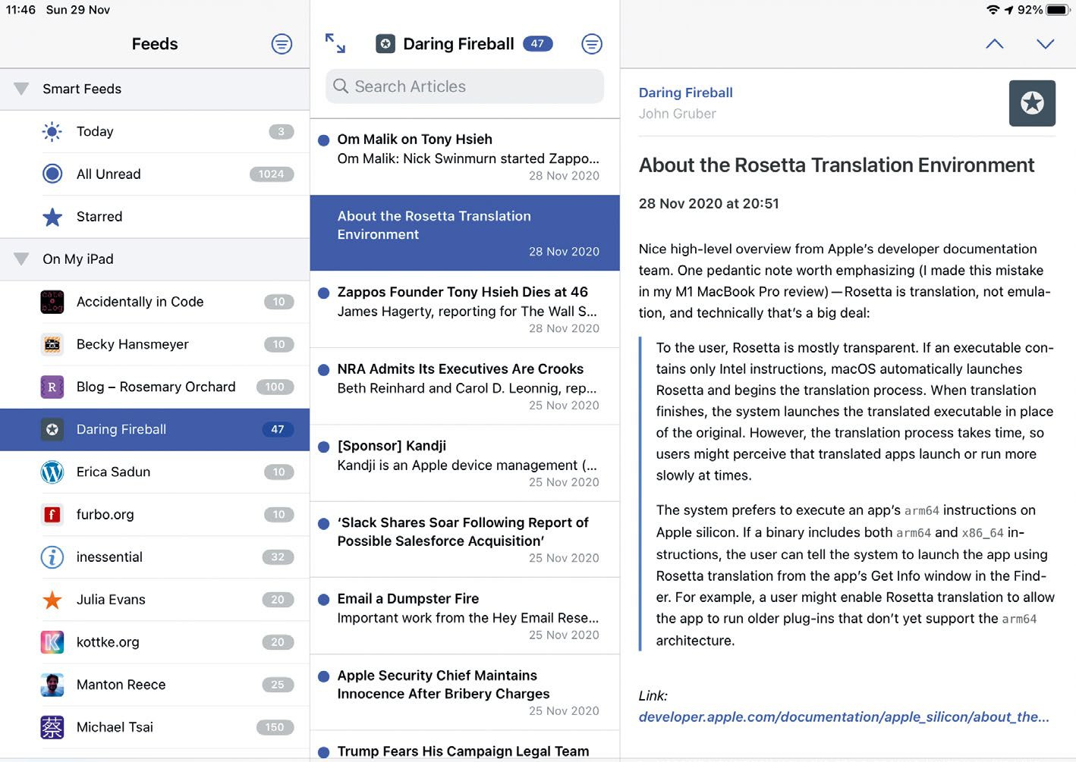Image resolution: width=1076 pixels, height=762 pixels.
Task: Tap the battery indicator in status bar
Action: point(1058,10)
